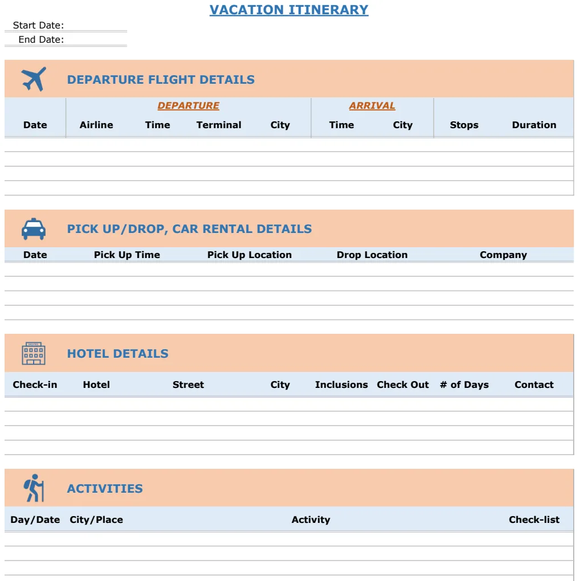
Task: Select the City/Place column header
Action: coord(96,519)
